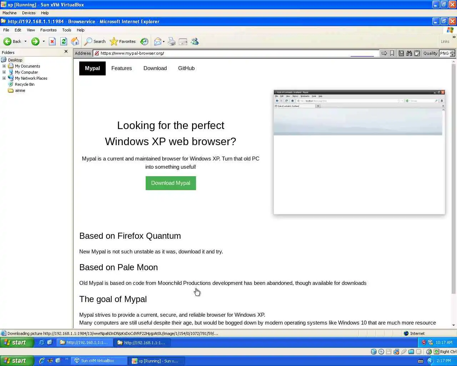Refresh the page using the green arrows icon
The image size is (457, 366).
click(x=64, y=41)
